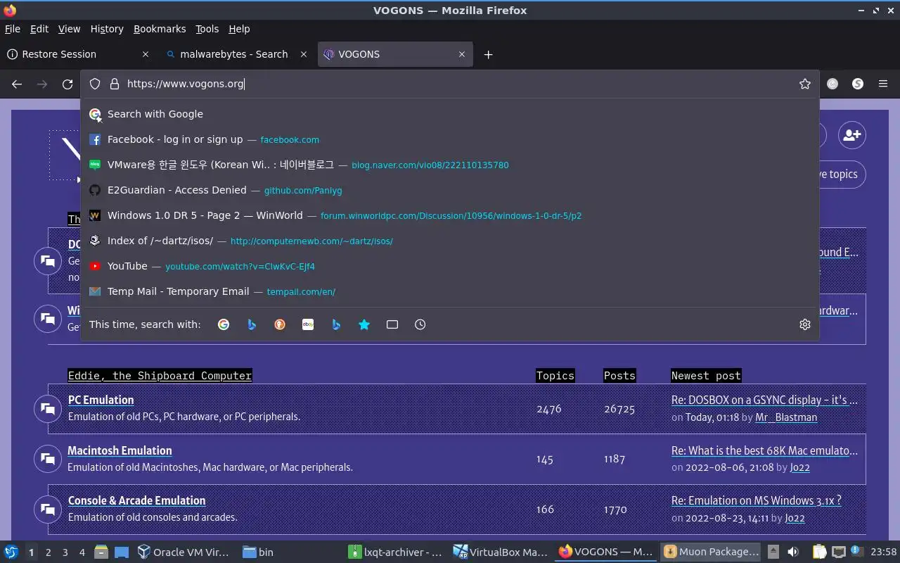Open Mr_Blastman user profile link

[x=786, y=417]
